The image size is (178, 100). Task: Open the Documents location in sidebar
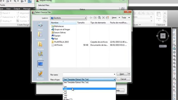pyautogui.click(x=40, y=36)
